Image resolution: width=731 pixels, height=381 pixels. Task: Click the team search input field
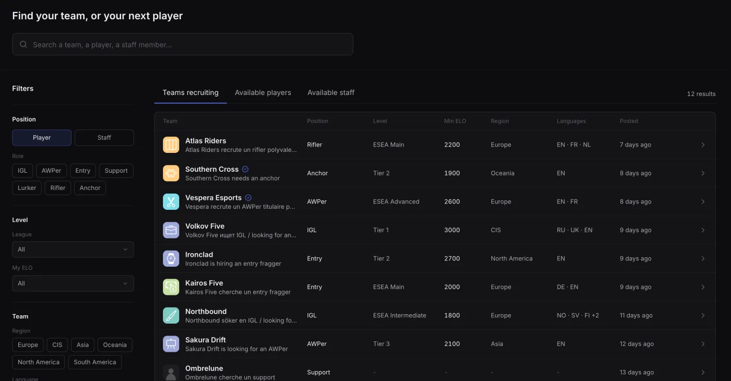pyautogui.click(x=183, y=44)
